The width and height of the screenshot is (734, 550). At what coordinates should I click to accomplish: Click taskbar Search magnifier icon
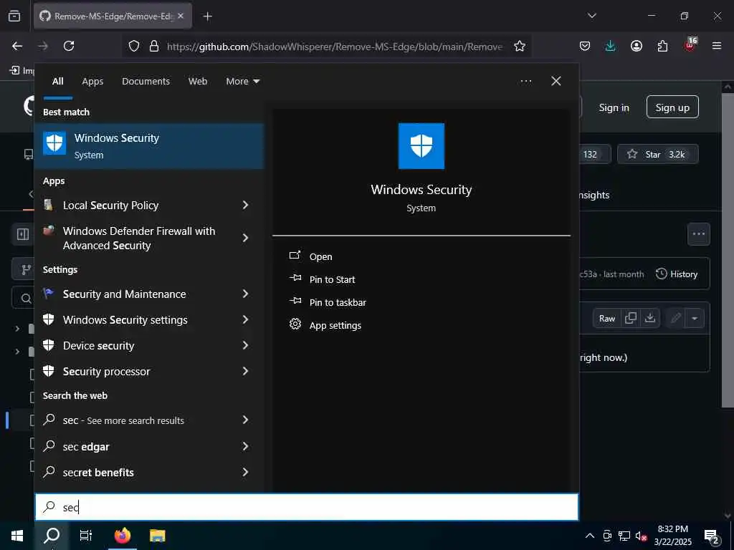[52, 536]
